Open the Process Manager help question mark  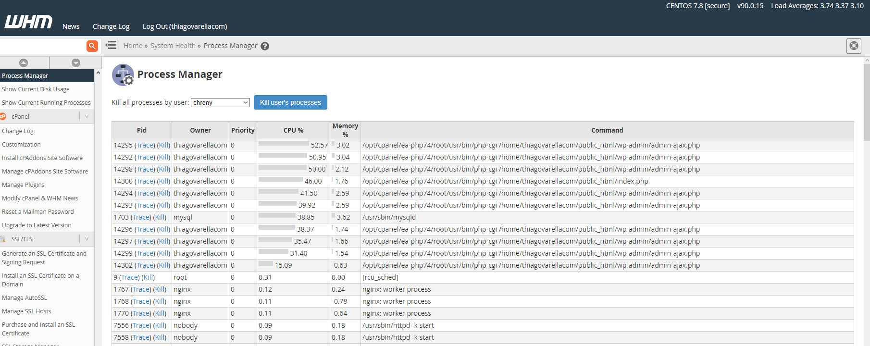(265, 46)
